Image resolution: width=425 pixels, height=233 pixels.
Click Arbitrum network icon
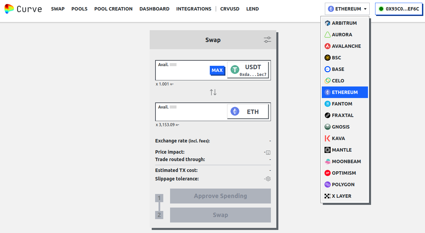coord(328,23)
